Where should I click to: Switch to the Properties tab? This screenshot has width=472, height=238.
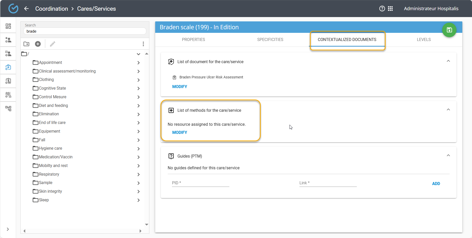(x=193, y=40)
